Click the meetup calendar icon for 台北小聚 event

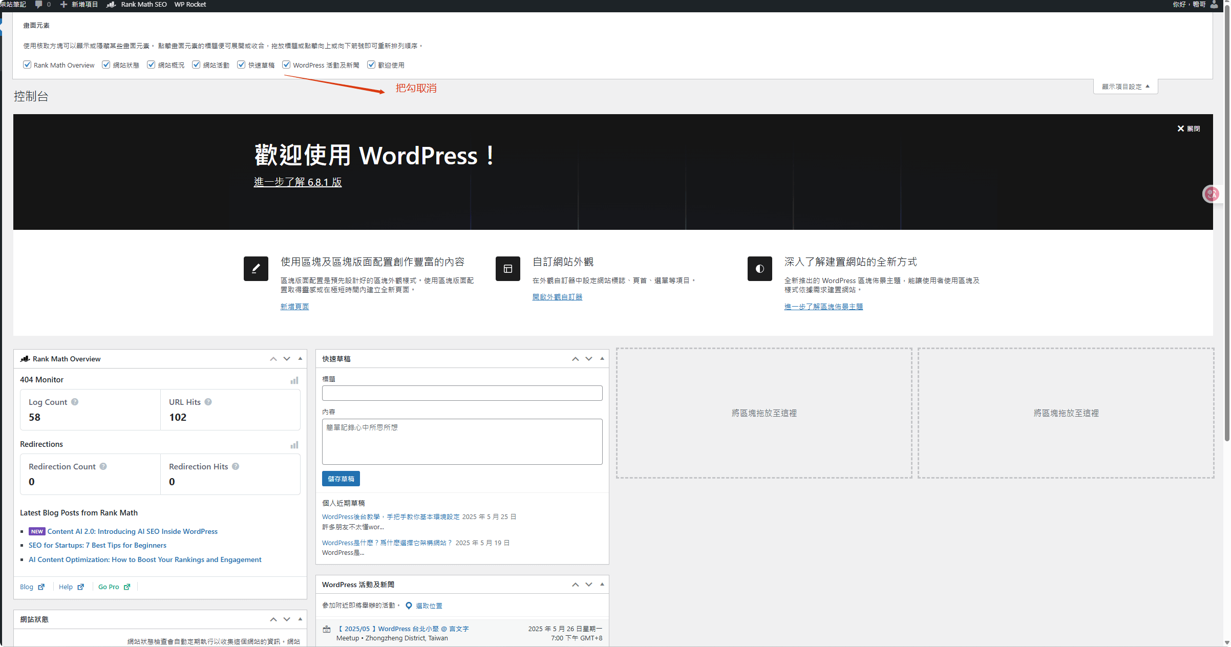click(x=327, y=629)
